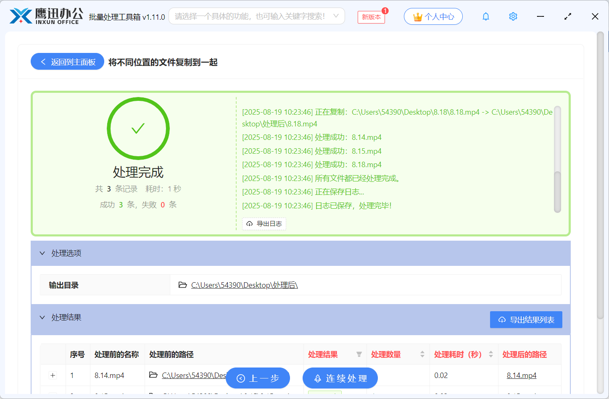Open 个人中心 personal center
Image resolution: width=609 pixels, height=399 pixels.
pos(433,17)
